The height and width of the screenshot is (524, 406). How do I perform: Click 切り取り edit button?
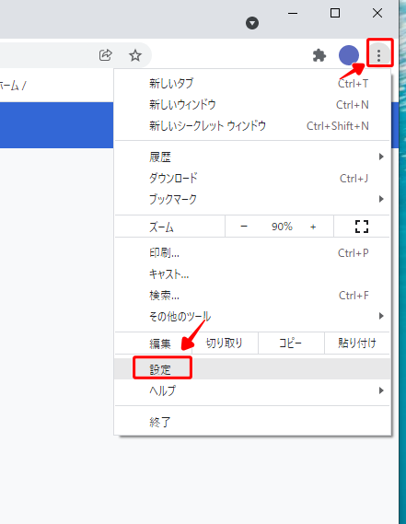pyautogui.click(x=225, y=343)
